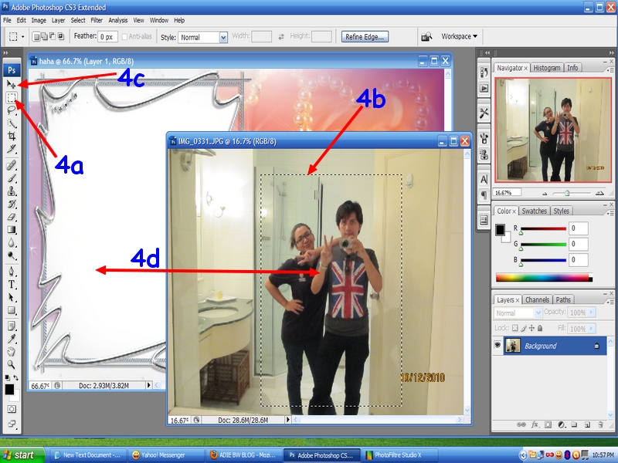Image resolution: width=618 pixels, height=463 pixels.
Task: Click the Feather value field
Action: click(x=107, y=37)
